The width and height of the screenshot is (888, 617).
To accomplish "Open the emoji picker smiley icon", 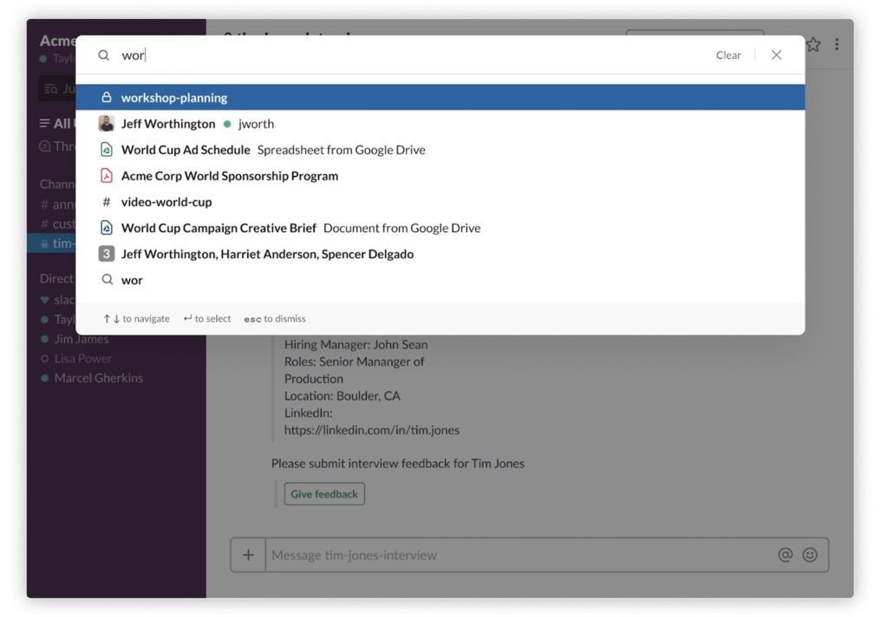I will (810, 555).
